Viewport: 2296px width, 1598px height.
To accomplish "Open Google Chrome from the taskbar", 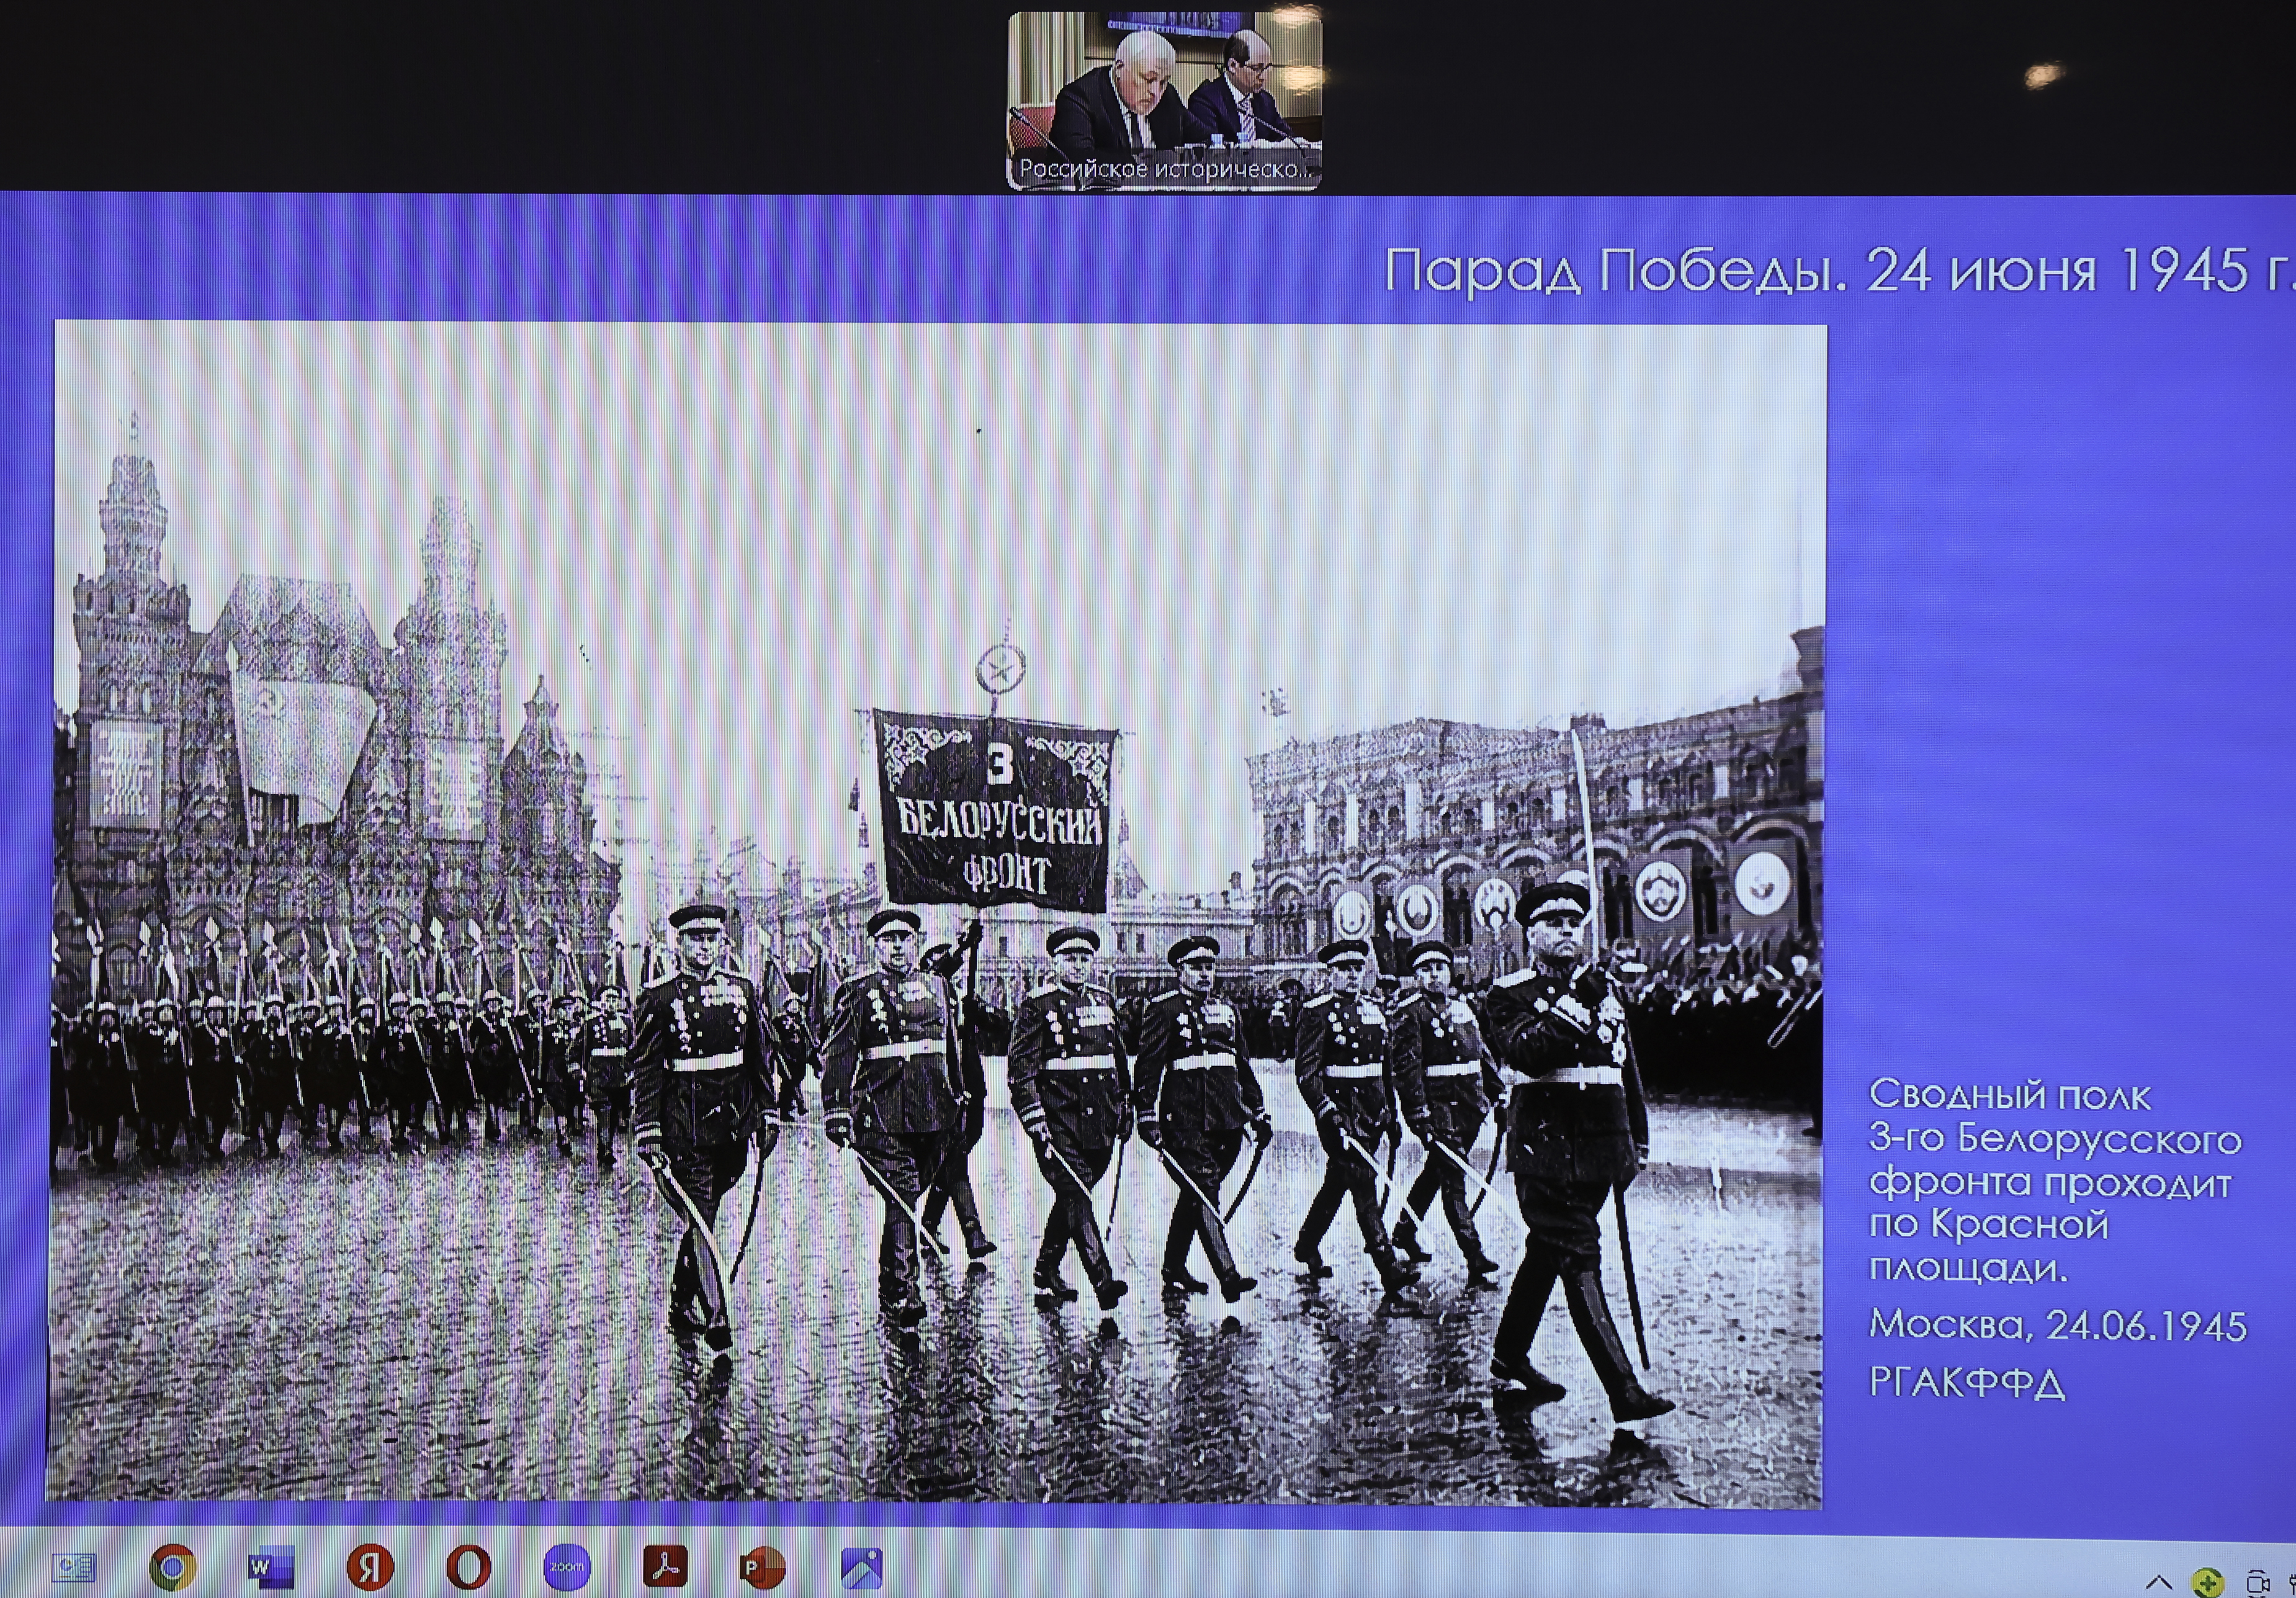I will (172, 1567).
